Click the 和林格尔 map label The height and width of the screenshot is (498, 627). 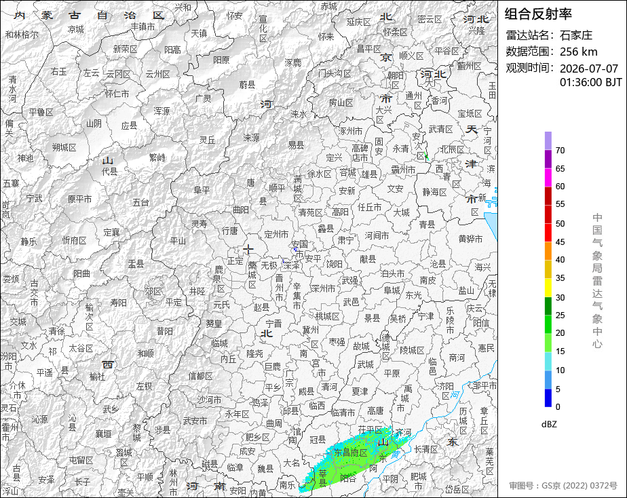tap(22, 35)
